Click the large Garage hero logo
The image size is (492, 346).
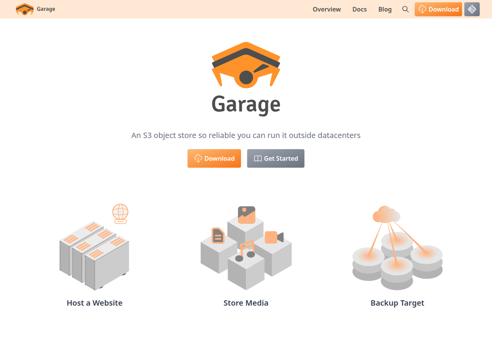point(246,78)
